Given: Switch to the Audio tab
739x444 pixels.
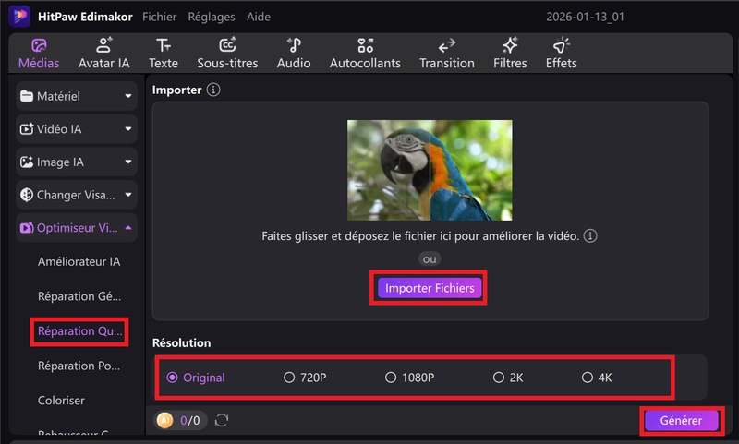Looking at the screenshot, I should coord(294,54).
